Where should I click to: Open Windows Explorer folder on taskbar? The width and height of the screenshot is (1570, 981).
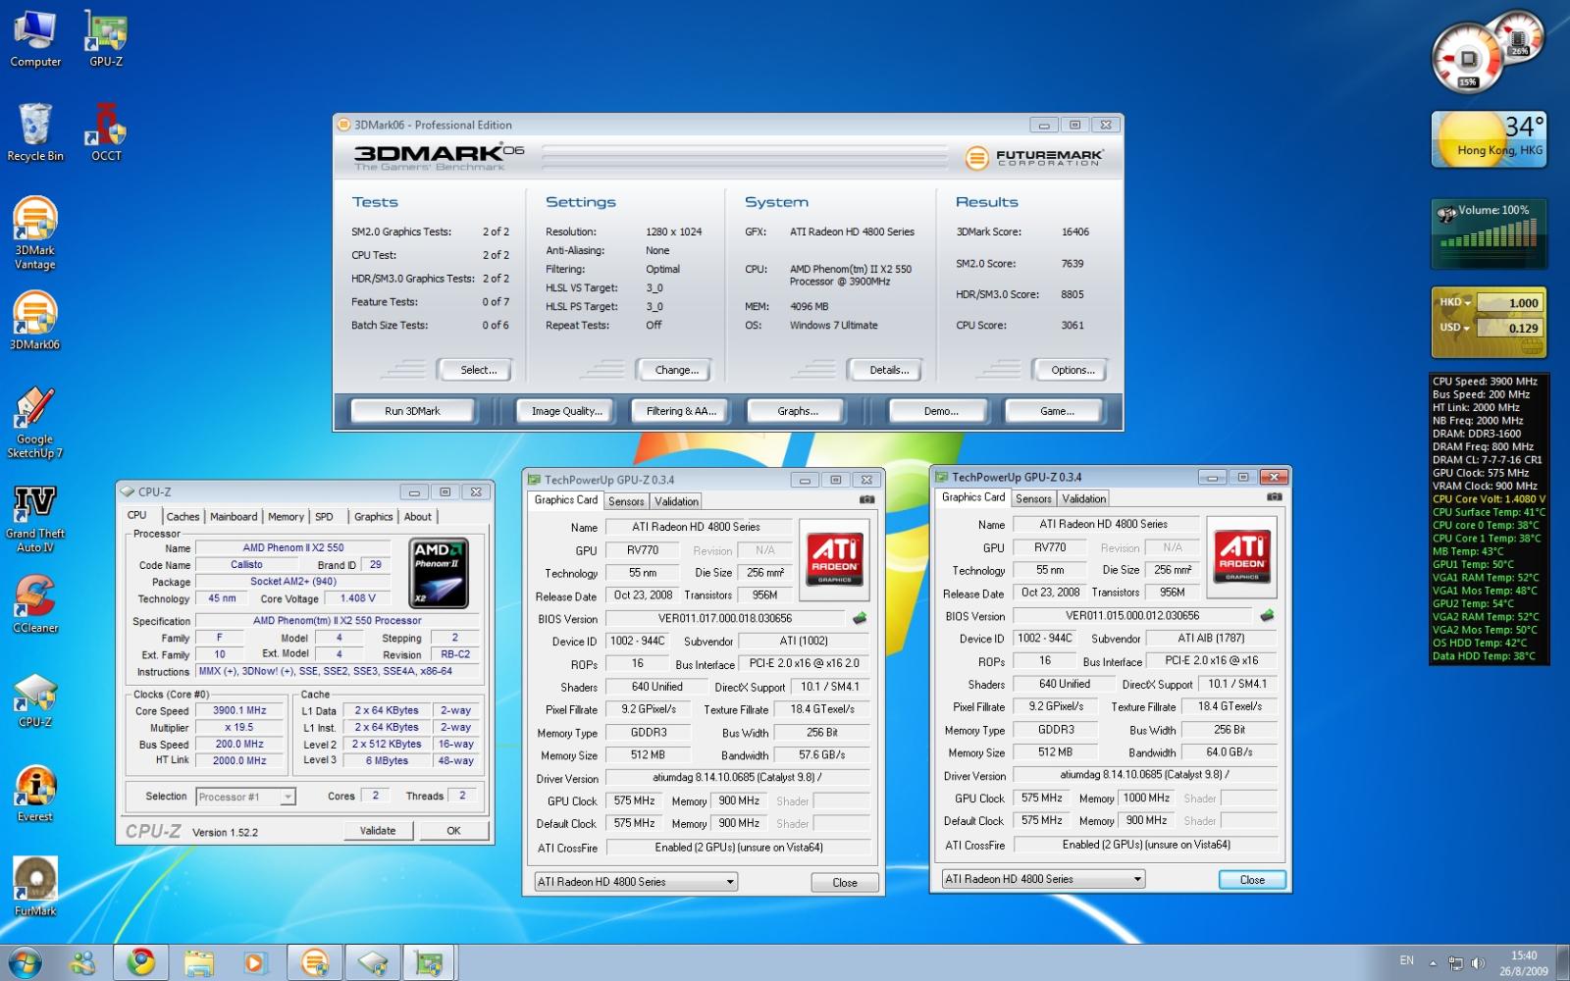pos(198,962)
